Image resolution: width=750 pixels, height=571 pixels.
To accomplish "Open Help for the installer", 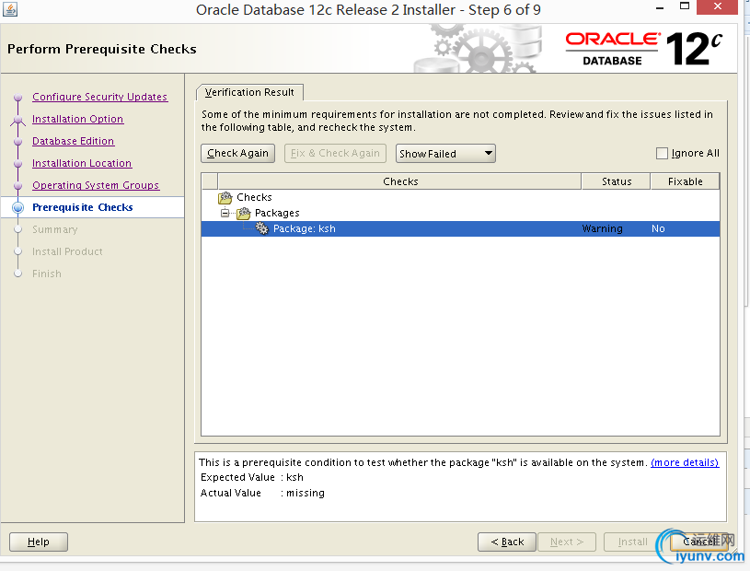I will (39, 542).
